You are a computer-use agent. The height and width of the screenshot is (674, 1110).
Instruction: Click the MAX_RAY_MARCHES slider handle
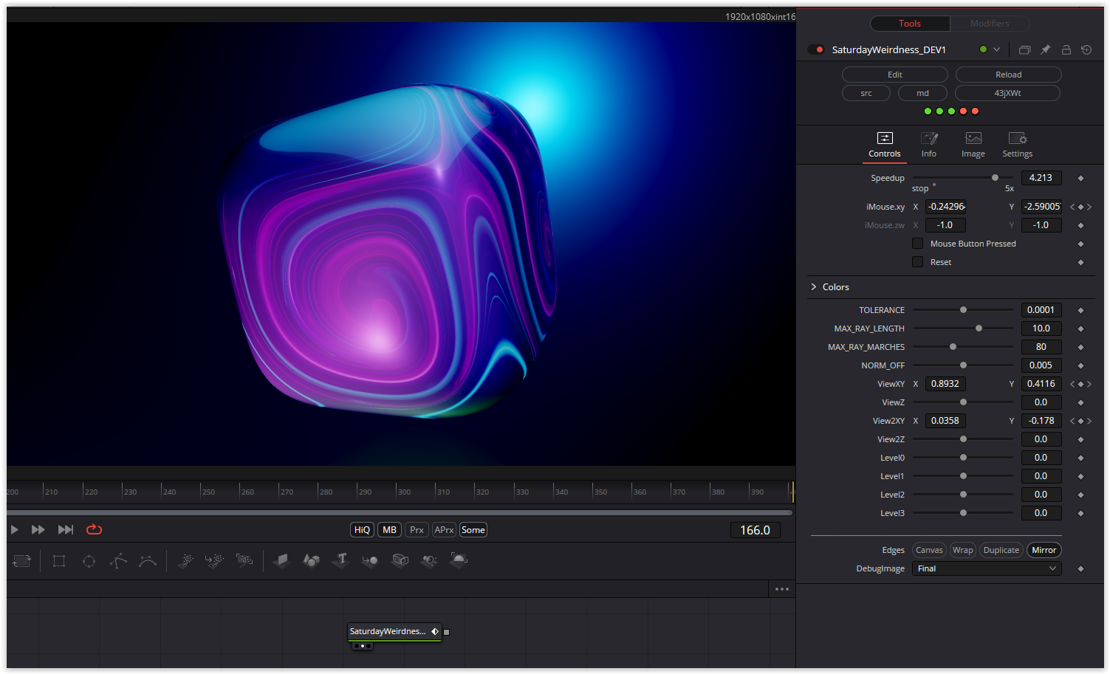[x=953, y=347]
